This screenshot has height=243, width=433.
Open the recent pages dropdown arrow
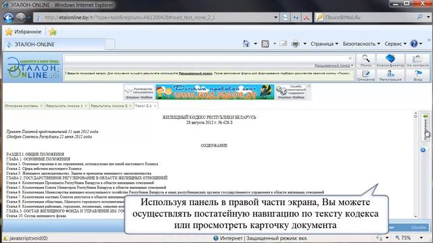pos(28,18)
